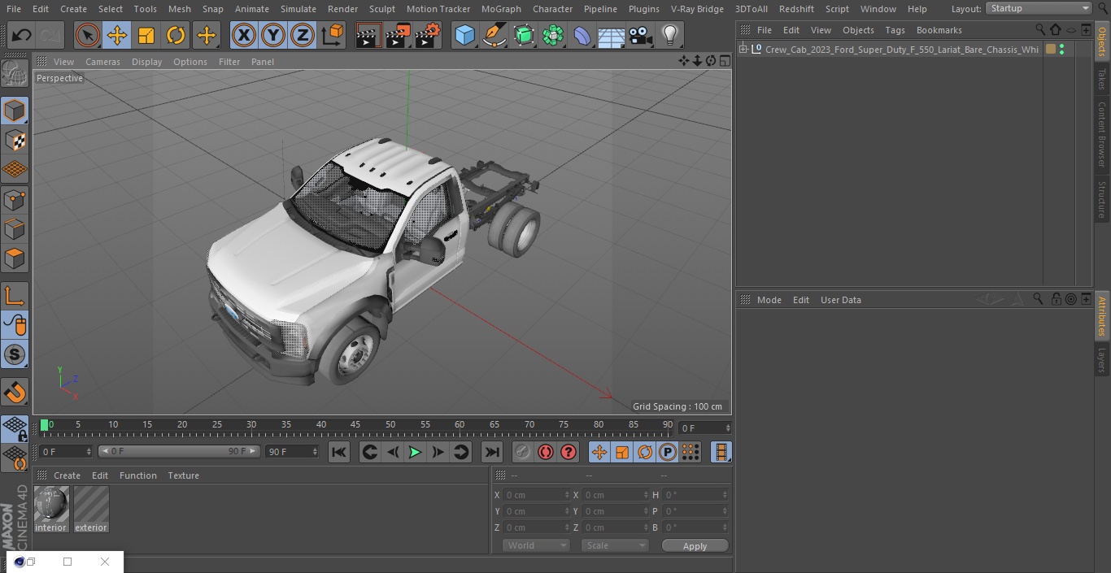Toggle Y axis lock
1111x573 pixels.
pyautogui.click(x=273, y=35)
